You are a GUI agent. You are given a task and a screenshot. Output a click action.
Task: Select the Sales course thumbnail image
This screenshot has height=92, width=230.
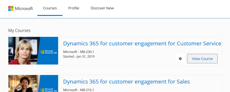click(x=33, y=84)
